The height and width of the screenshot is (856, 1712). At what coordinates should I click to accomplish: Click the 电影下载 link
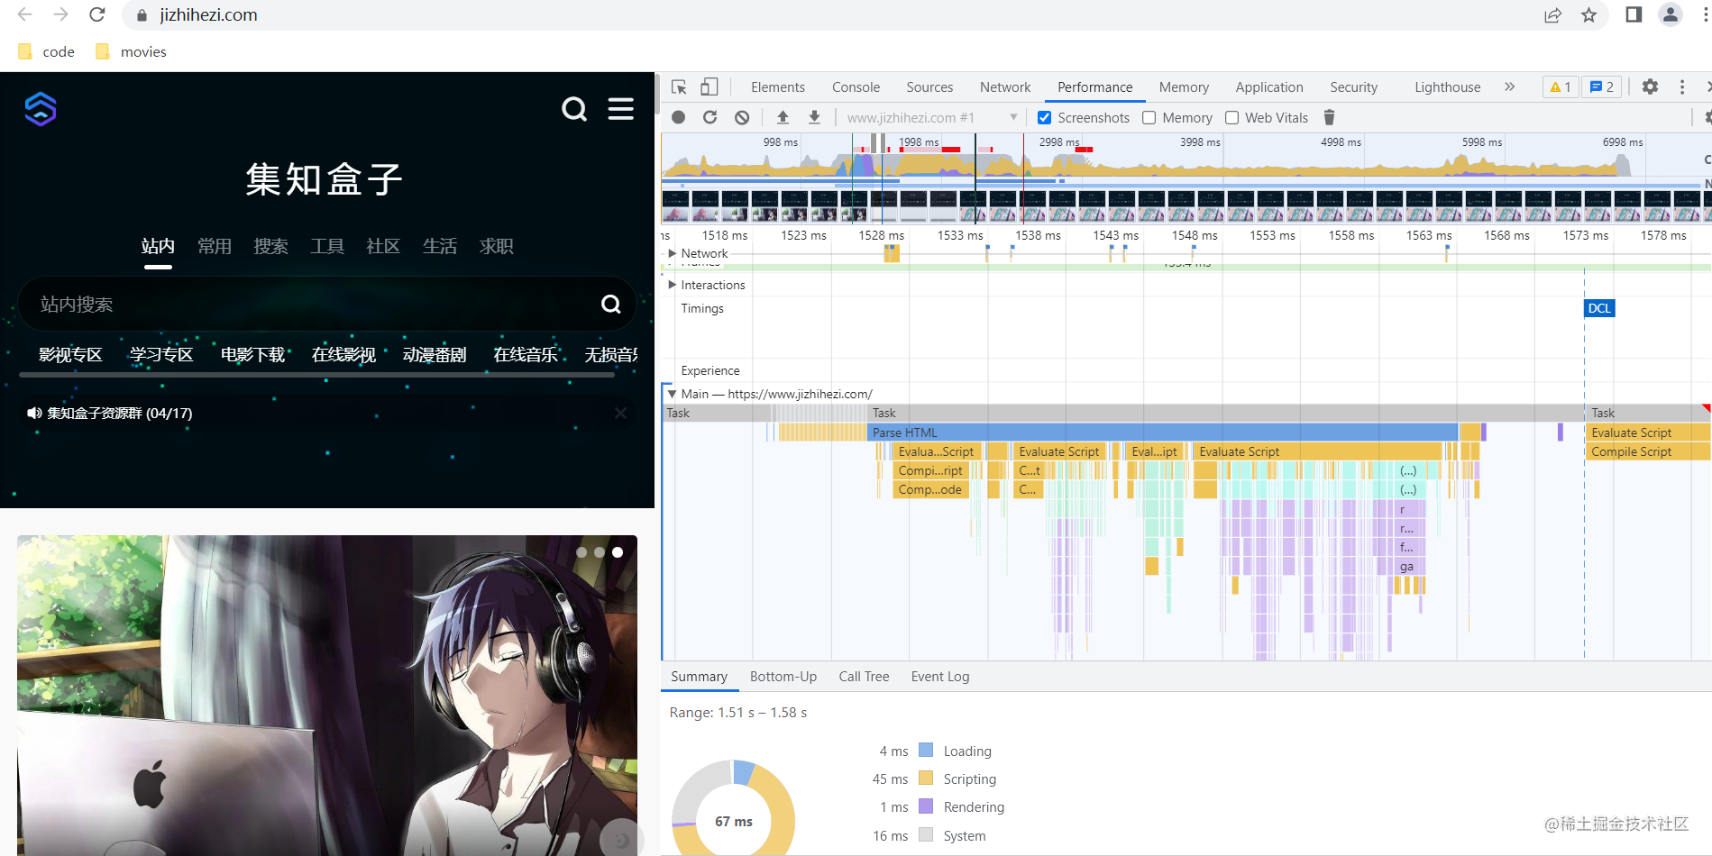click(252, 355)
